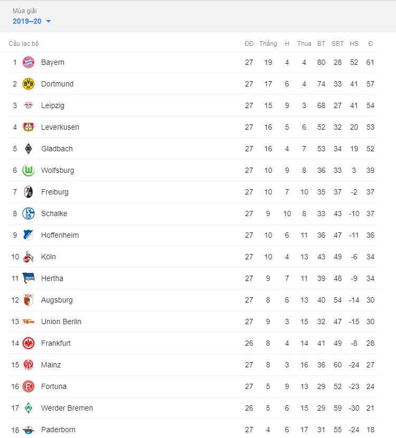Click the Câu lạc bộ header
The height and width of the screenshot is (438, 396).
[x=24, y=44]
